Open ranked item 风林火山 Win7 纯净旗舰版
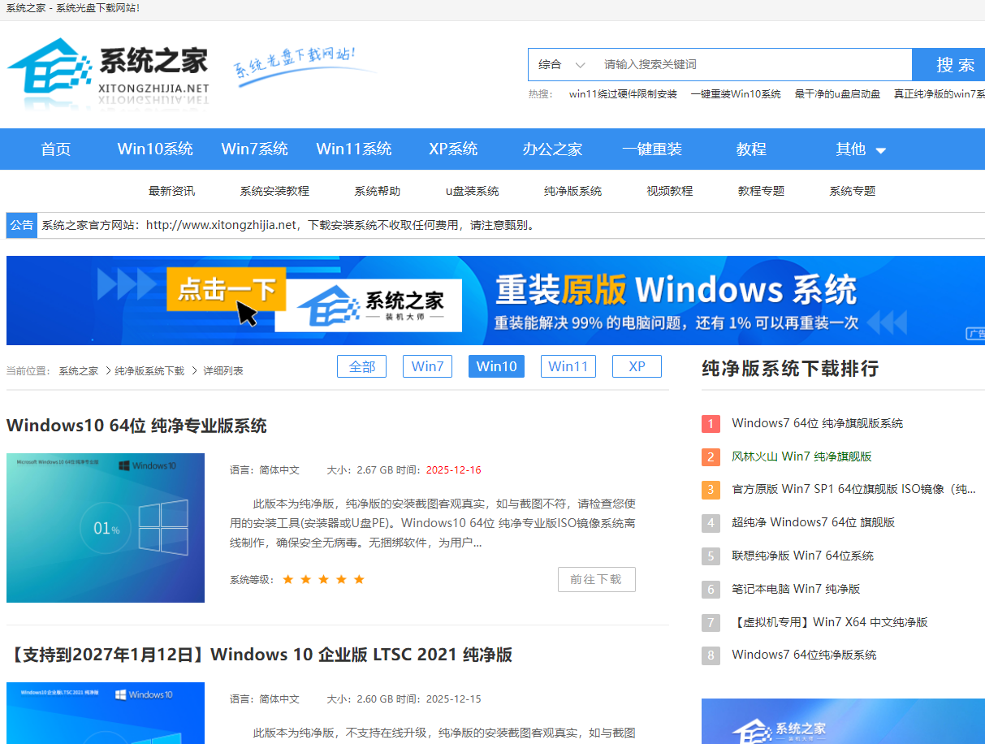 point(801,456)
